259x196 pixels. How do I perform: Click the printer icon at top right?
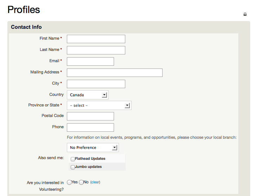click(x=245, y=14)
